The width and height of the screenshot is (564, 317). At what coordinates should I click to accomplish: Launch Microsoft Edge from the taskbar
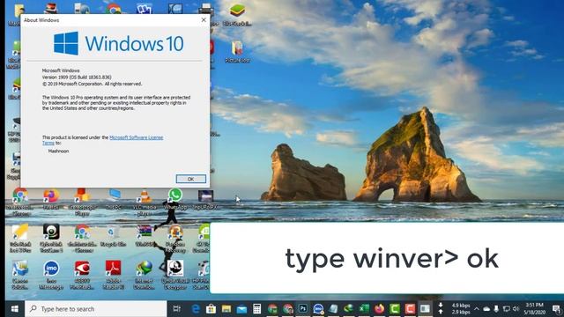click(x=196, y=309)
